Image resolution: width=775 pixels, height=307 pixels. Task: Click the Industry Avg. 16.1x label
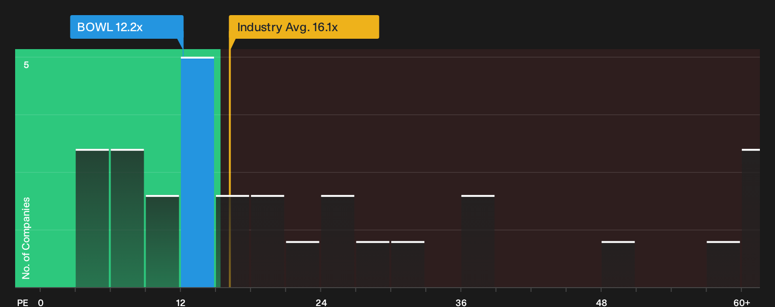(304, 27)
